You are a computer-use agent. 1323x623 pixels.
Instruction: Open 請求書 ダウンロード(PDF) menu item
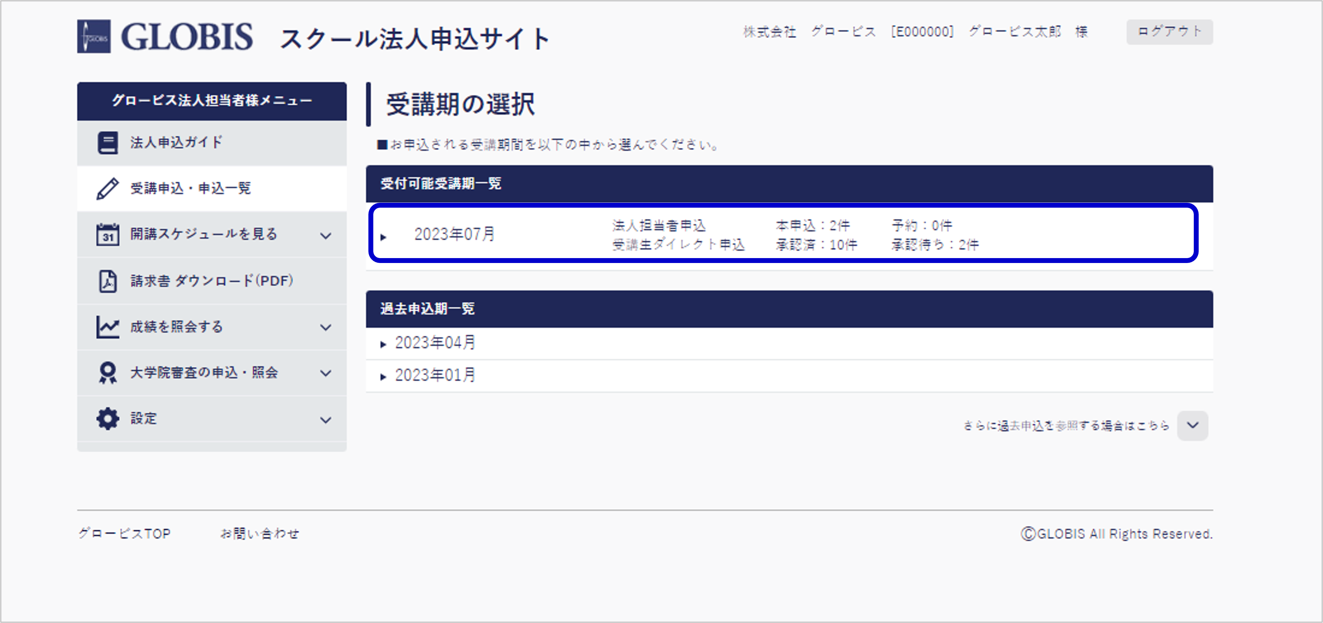click(212, 281)
